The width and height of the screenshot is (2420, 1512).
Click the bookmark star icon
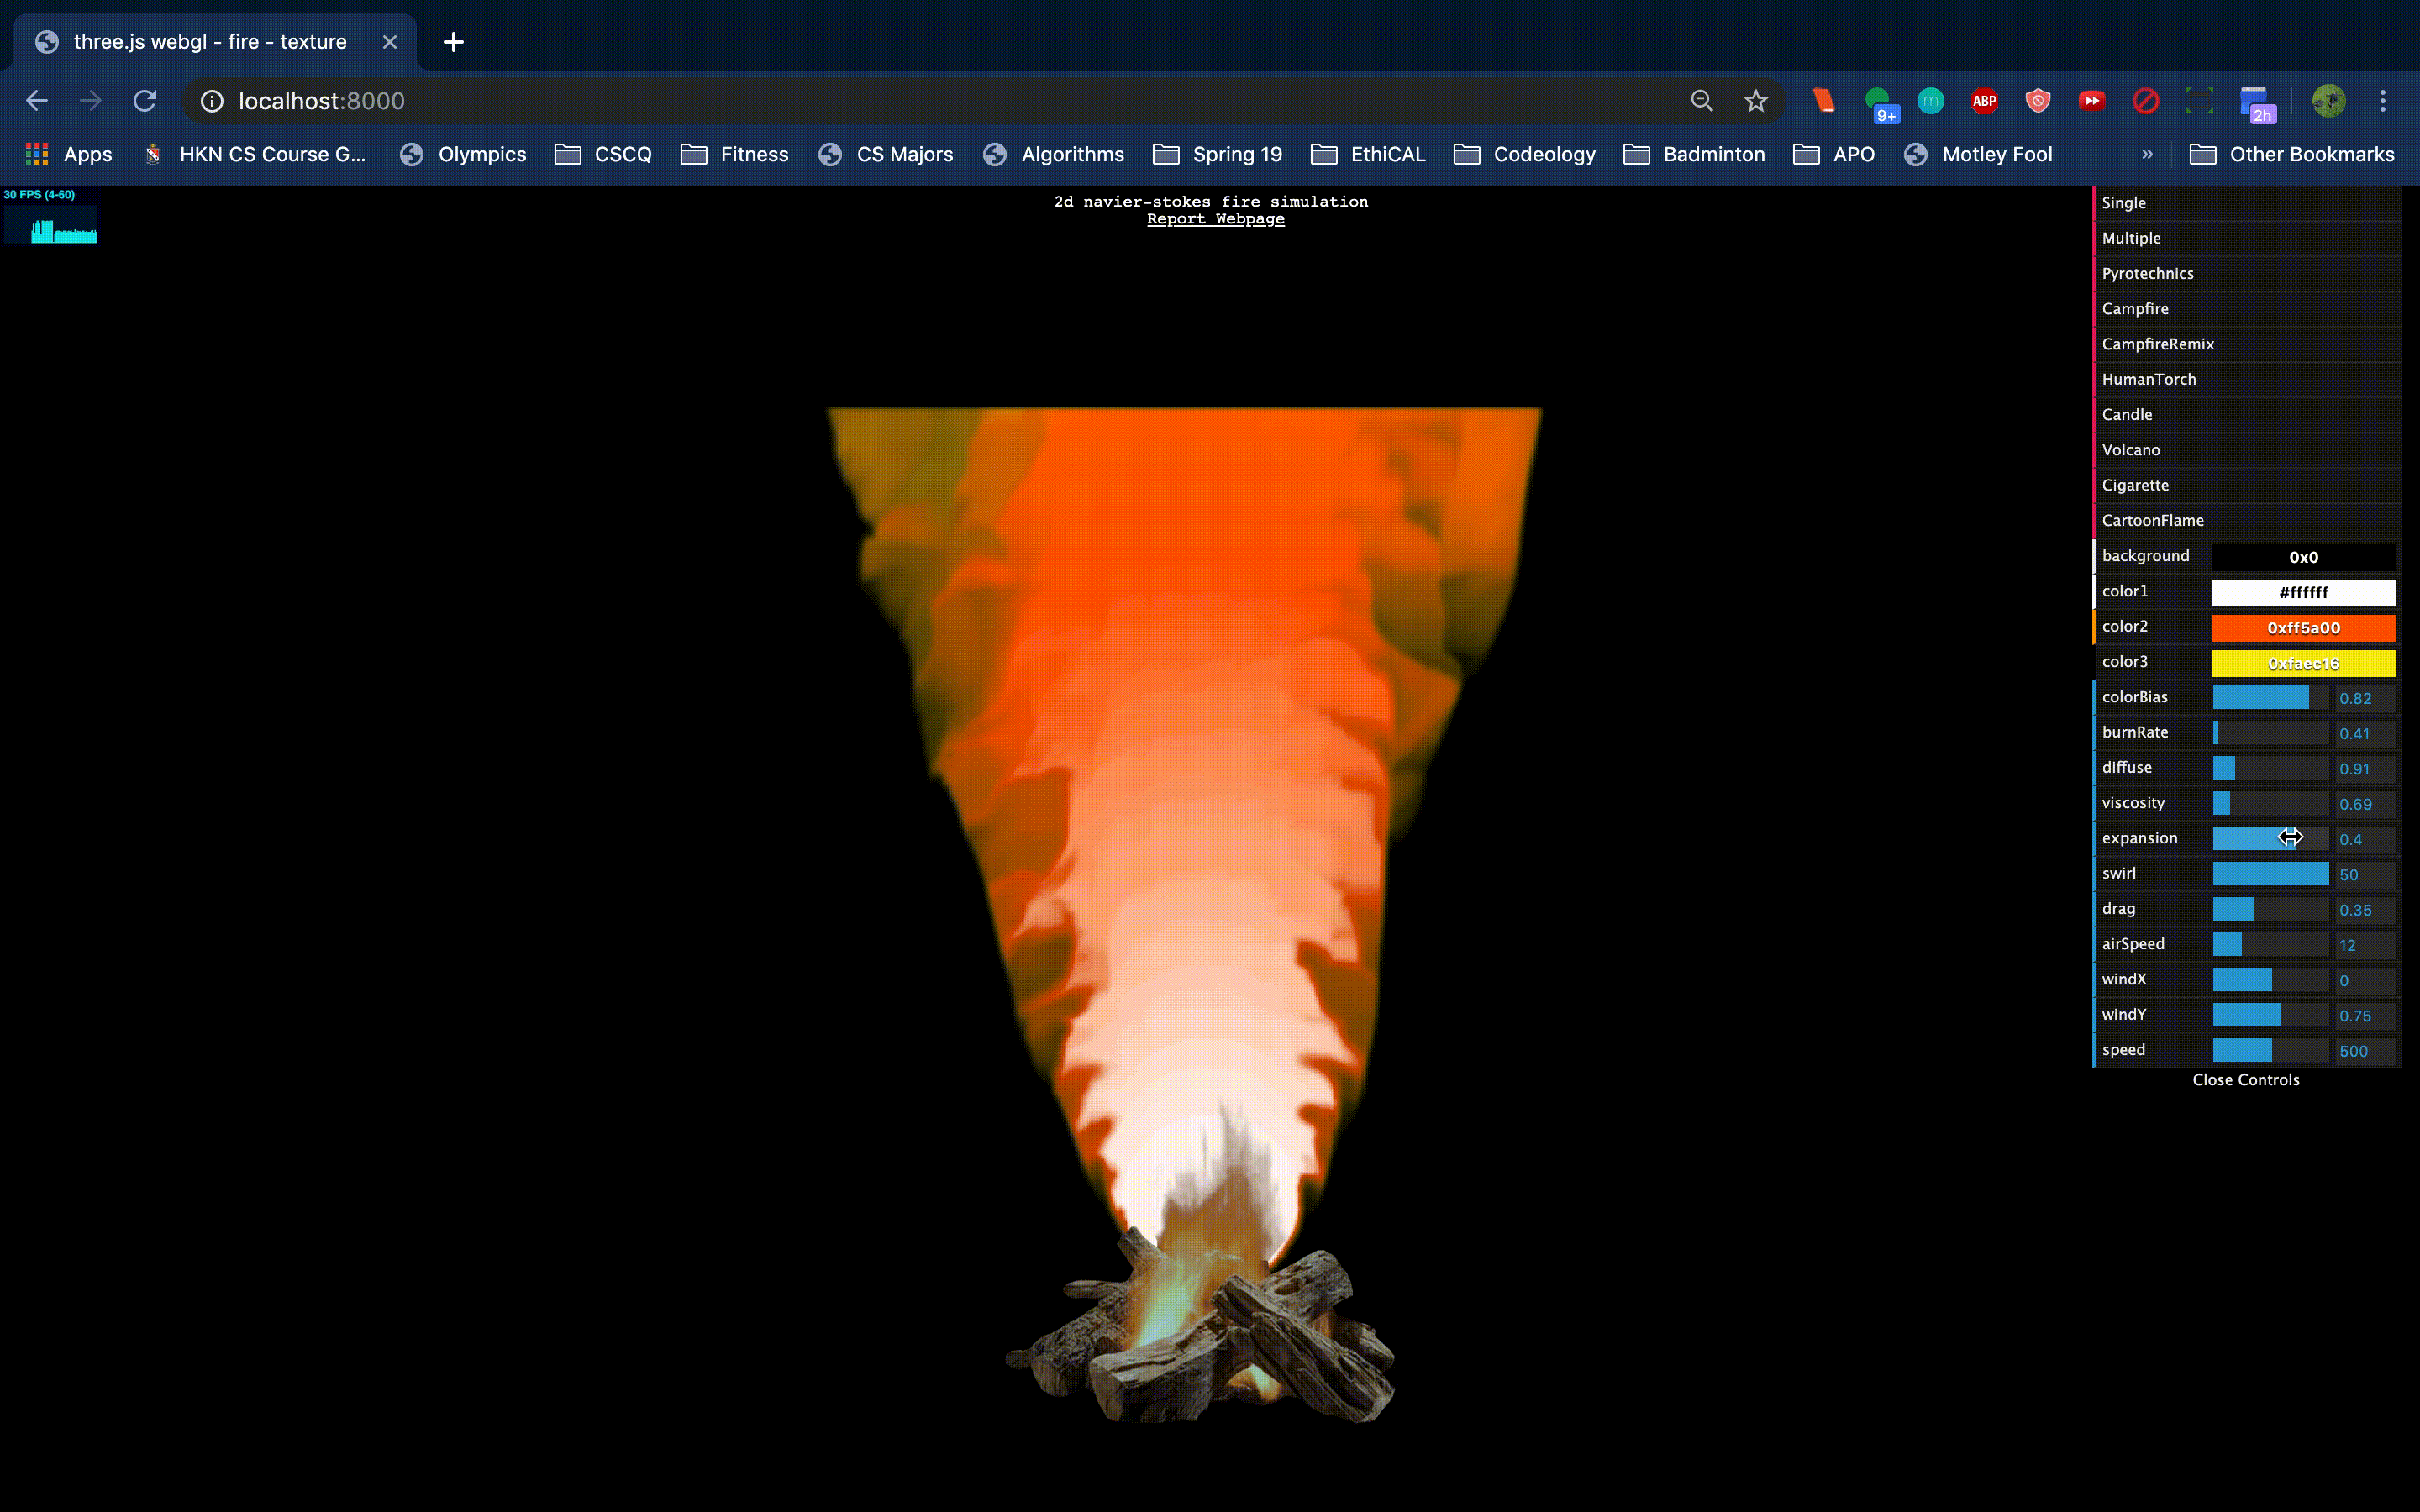1755,101
